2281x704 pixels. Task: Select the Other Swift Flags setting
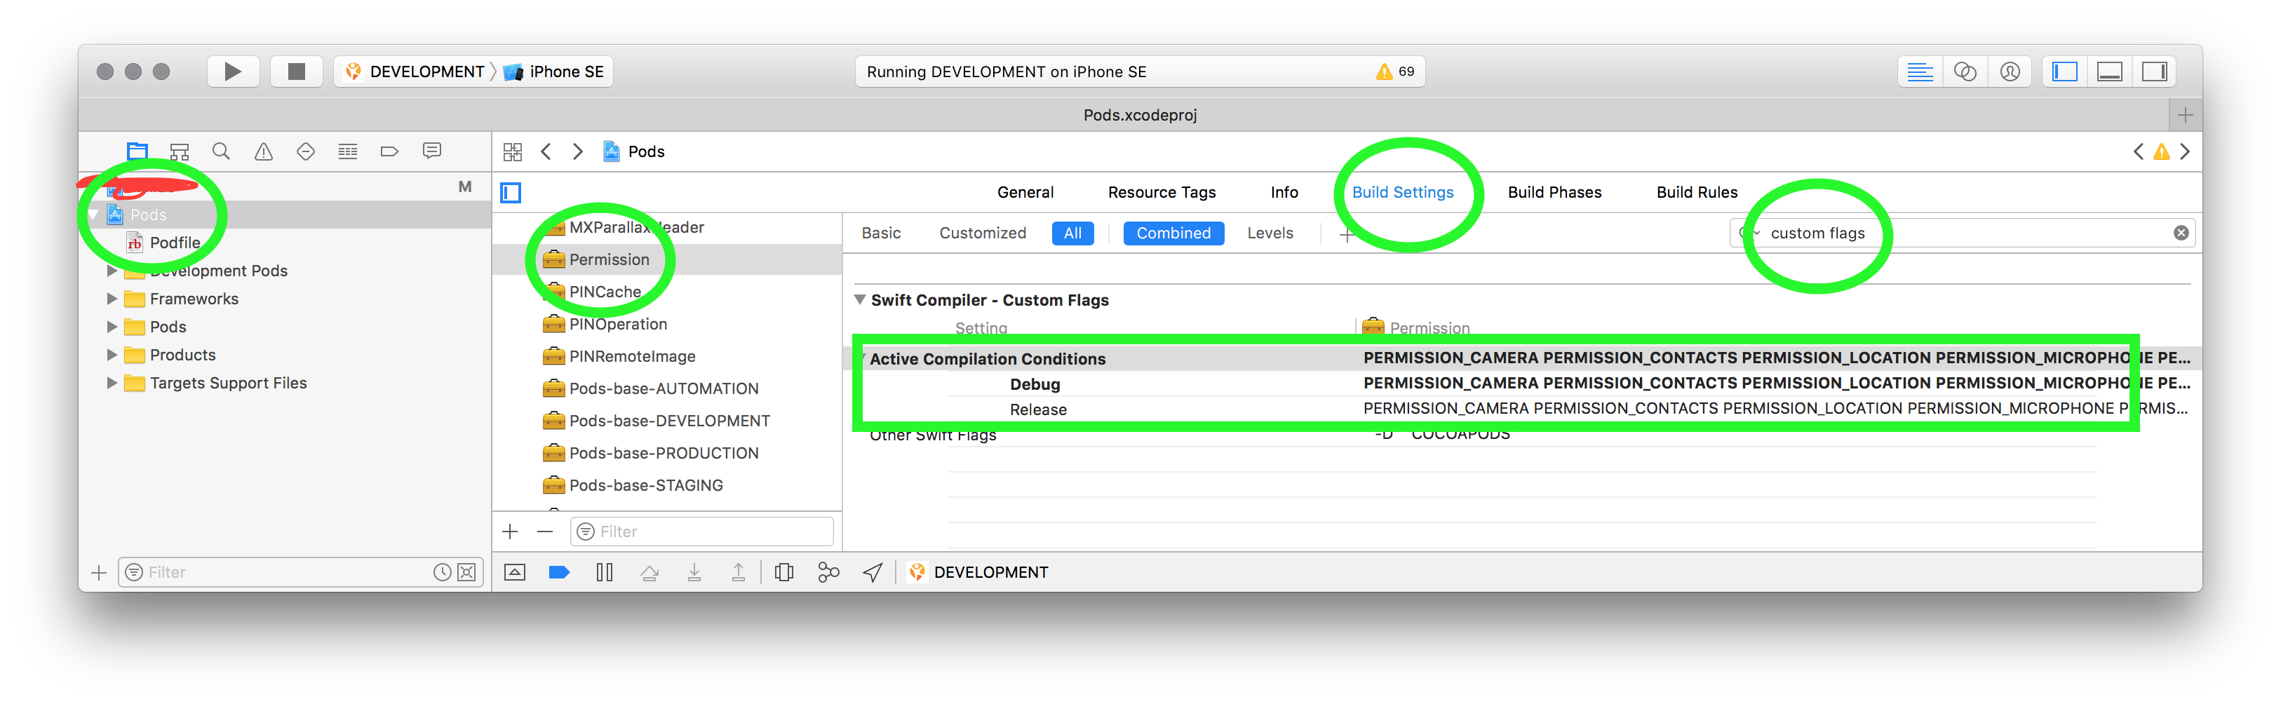tap(932, 435)
